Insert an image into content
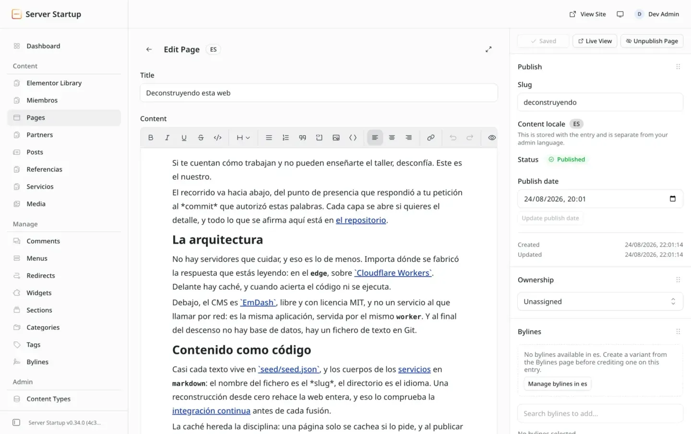 [336, 138]
